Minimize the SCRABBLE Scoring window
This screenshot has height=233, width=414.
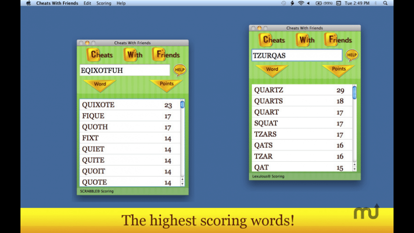[87, 43]
